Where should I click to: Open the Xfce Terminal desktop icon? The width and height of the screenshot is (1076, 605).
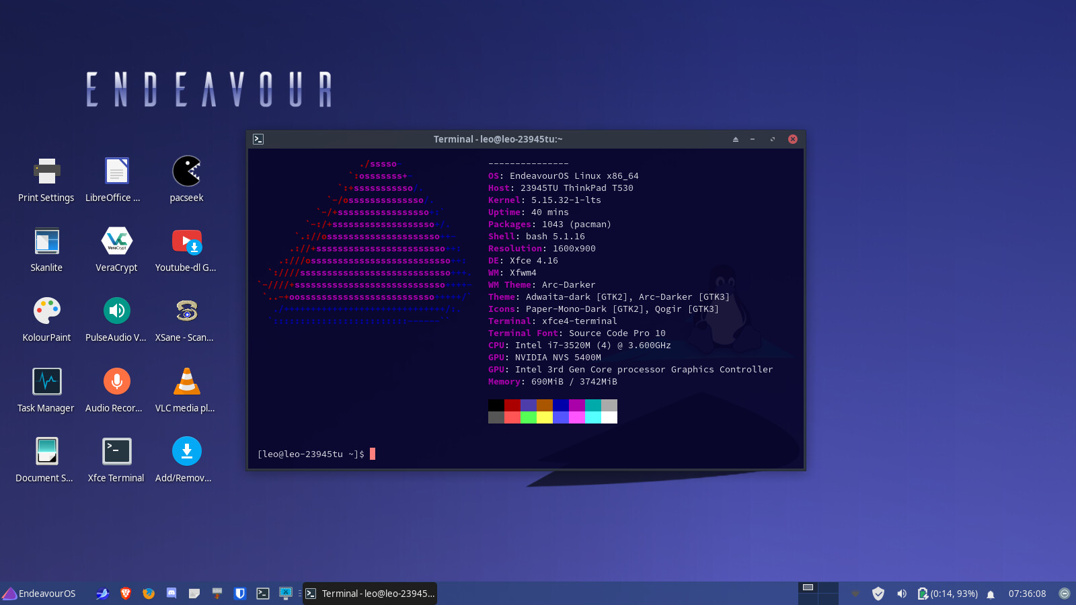(x=116, y=459)
